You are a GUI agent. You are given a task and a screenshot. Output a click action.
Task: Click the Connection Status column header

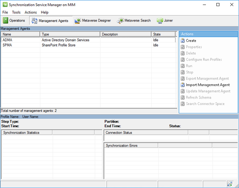(x=146, y=133)
